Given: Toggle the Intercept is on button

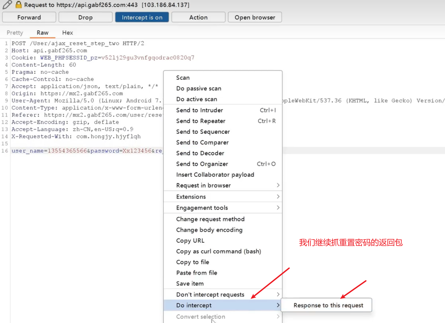Looking at the screenshot, I should pyautogui.click(x=142, y=17).
